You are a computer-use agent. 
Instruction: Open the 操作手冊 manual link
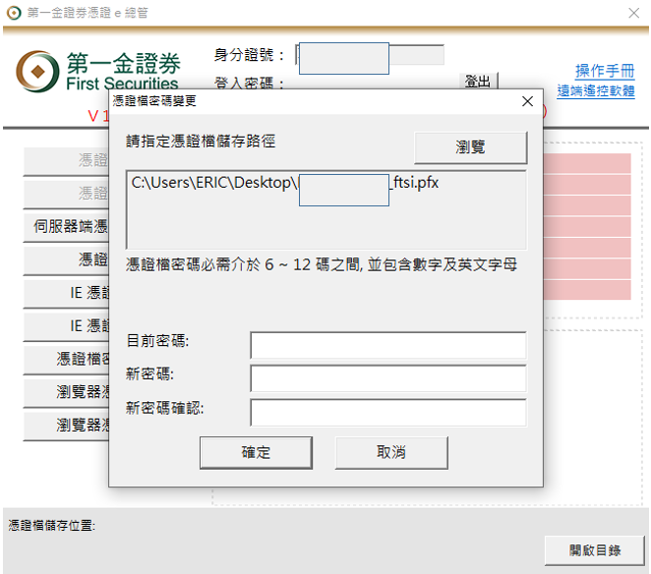tap(604, 71)
